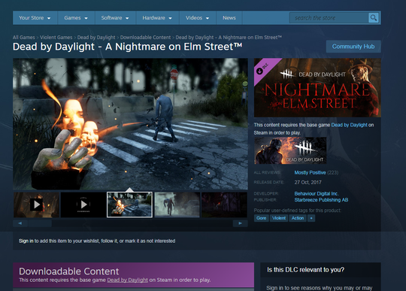This screenshot has height=291, width=406.
Task: Expand the Games menu
Action: point(76,18)
